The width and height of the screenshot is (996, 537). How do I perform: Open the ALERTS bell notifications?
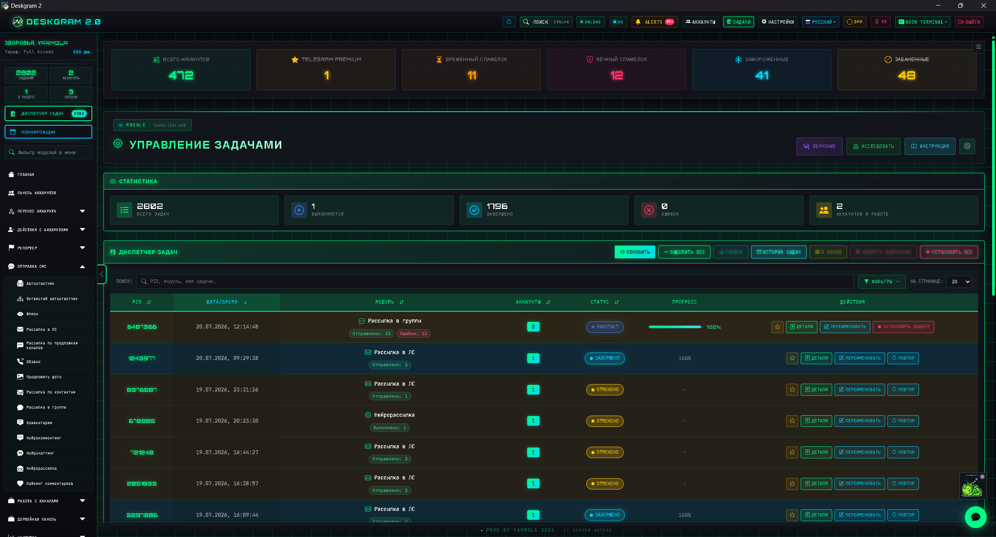(654, 22)
